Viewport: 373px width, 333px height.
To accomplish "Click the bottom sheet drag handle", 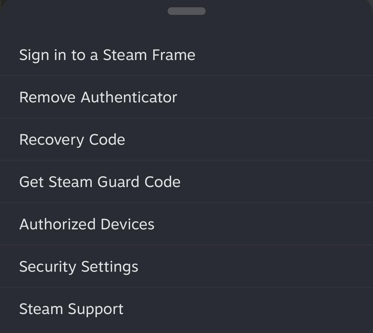I will (186, 11).
